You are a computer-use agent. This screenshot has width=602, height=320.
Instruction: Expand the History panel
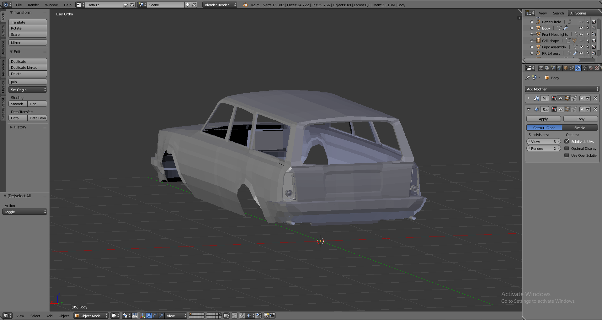coord(20,127)
